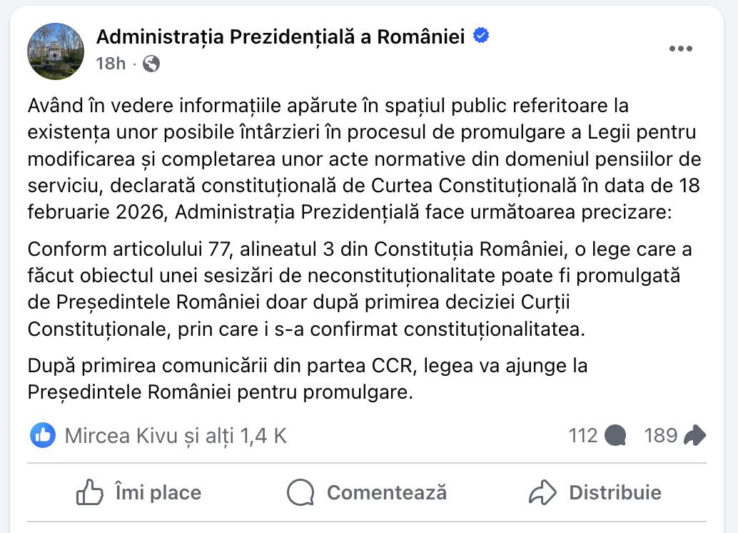This screenshot has height=533, width=738.
Task: Show the 112 comments
Action: coord(583,435)
